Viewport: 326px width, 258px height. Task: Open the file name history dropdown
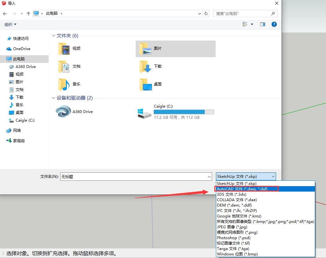(209, 177)
